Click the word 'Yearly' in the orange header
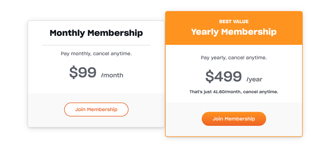Viewport: 332px width, 150px height. pos(205,32)
